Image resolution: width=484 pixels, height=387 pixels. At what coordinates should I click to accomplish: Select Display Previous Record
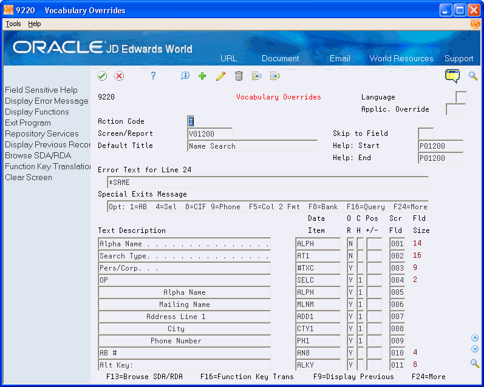pyautogui.click(x=47, y=144)
